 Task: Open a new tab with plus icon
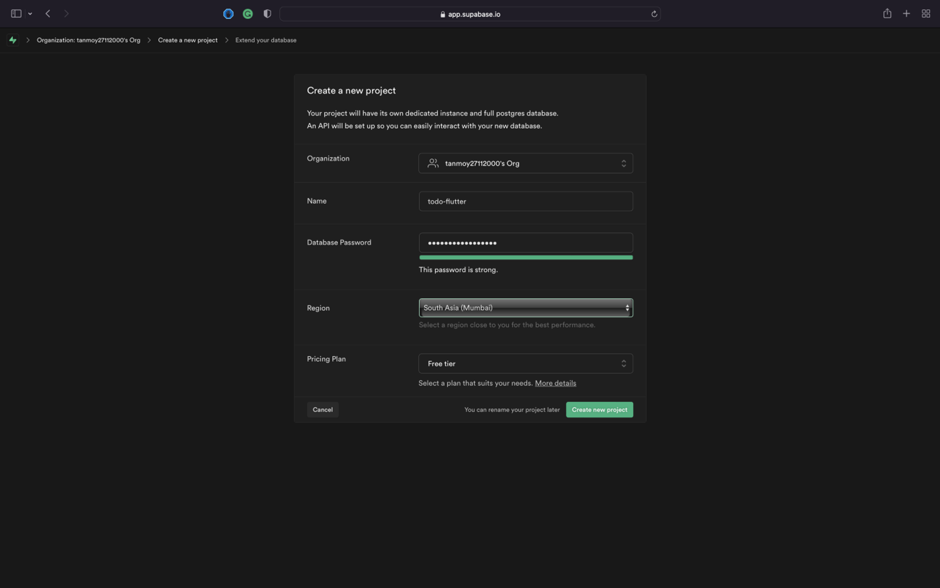[x=906, y=14]
